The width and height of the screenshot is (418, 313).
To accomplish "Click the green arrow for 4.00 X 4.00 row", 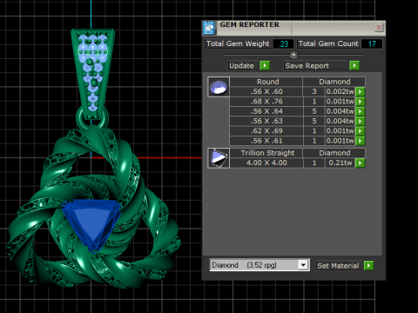I will 360,163.
